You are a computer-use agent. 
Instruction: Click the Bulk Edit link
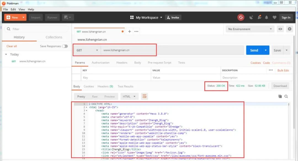coord(283,70)
